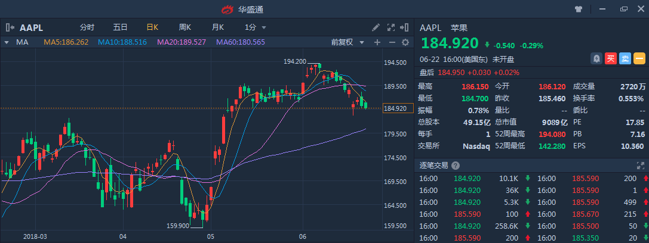
Task: Zoom out the chart with minus icon
Action: pyautogui.click(x=392, y=42)
